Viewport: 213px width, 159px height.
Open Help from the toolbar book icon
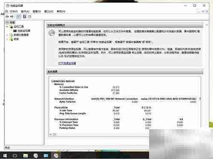tap(25, 17)
